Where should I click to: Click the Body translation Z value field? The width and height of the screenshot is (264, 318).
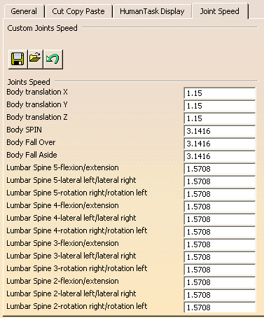[220, 118]
